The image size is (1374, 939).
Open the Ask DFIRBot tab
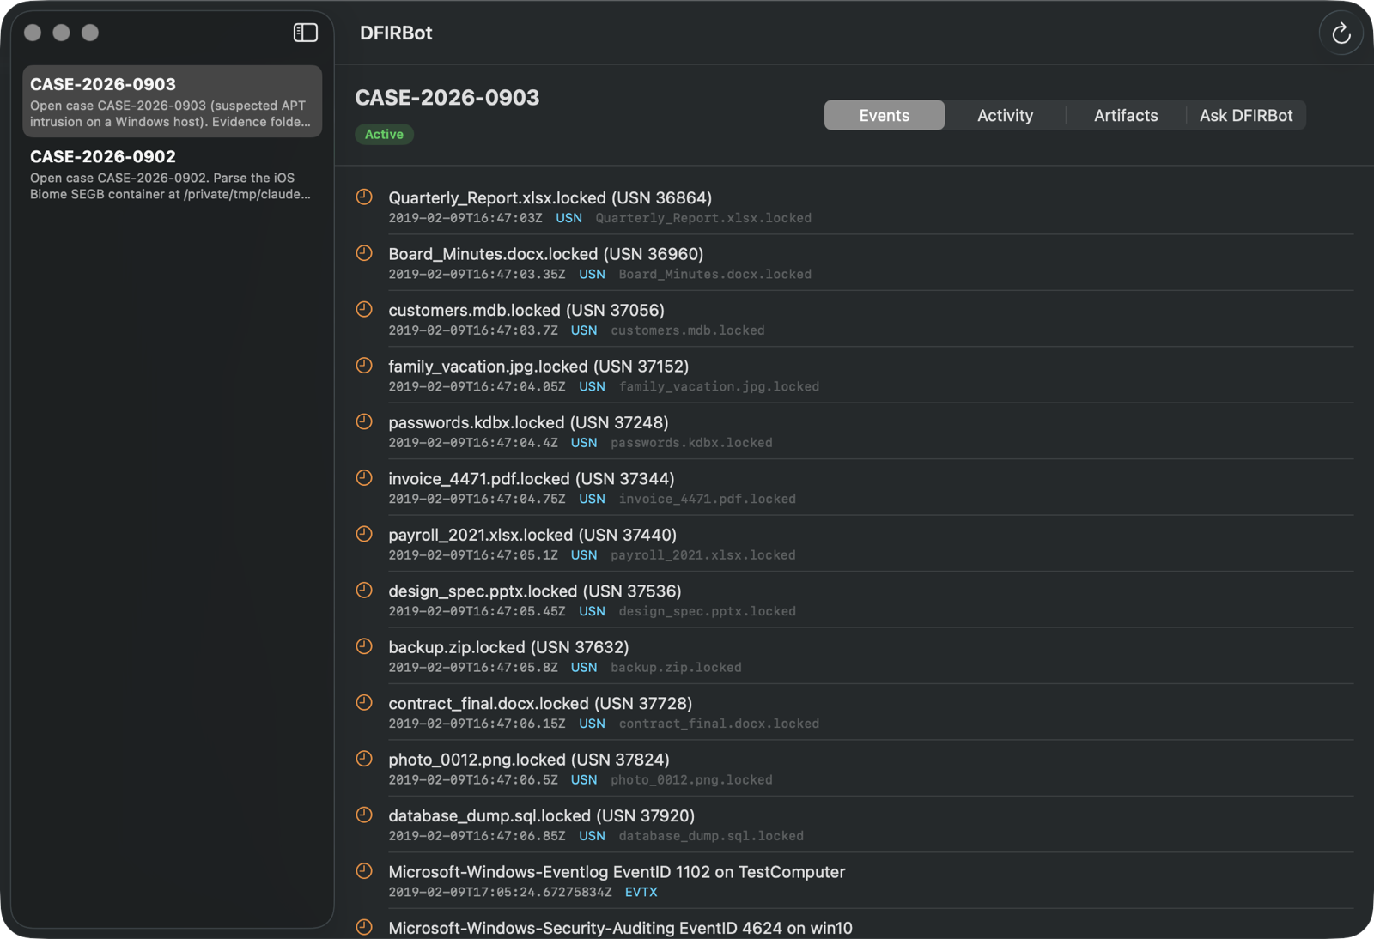coord(1246,115)
